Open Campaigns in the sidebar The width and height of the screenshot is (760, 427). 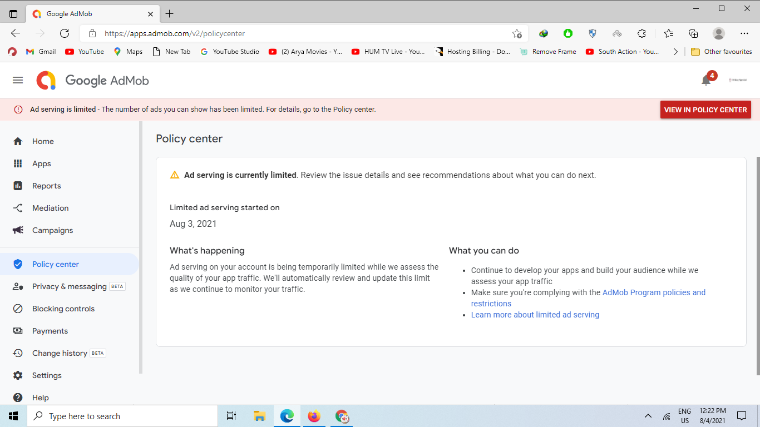pos(70,230)
